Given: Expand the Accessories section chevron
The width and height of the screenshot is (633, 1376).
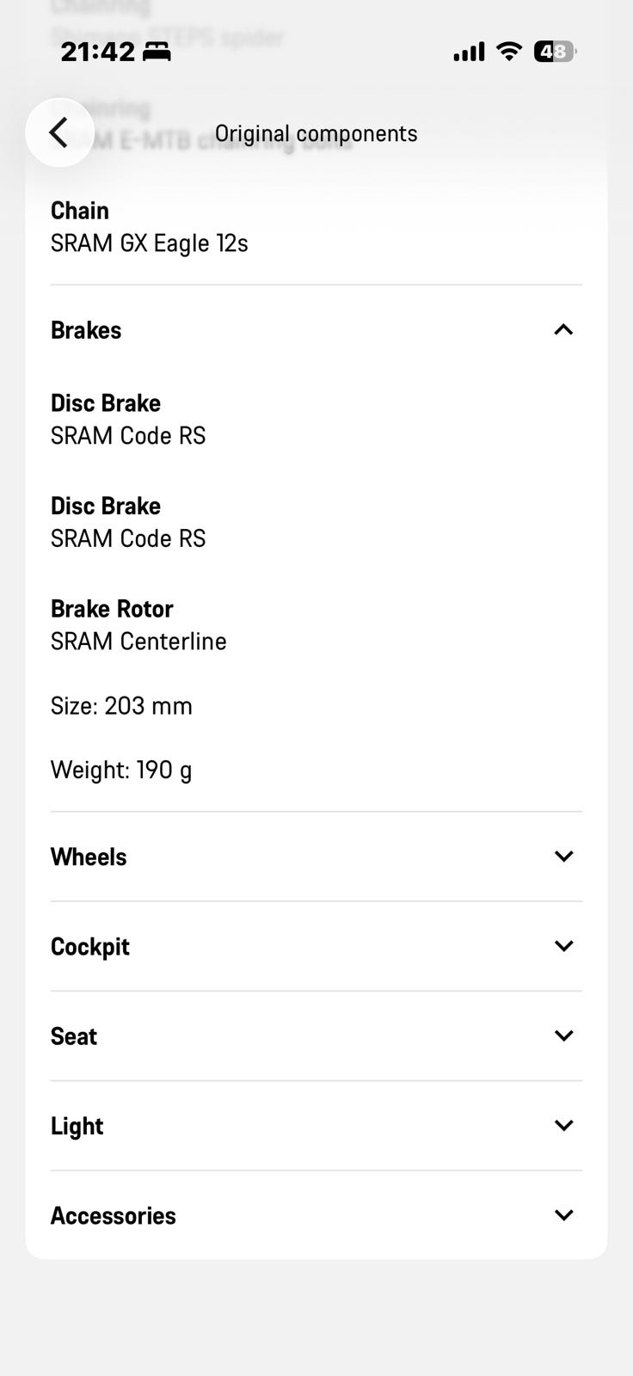Looking at the screenshot, I should (x=563, y=1215).
